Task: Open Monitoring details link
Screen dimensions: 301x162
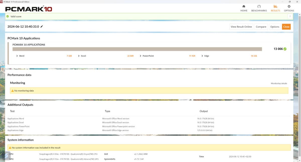Action: click(x=279, y=83)
